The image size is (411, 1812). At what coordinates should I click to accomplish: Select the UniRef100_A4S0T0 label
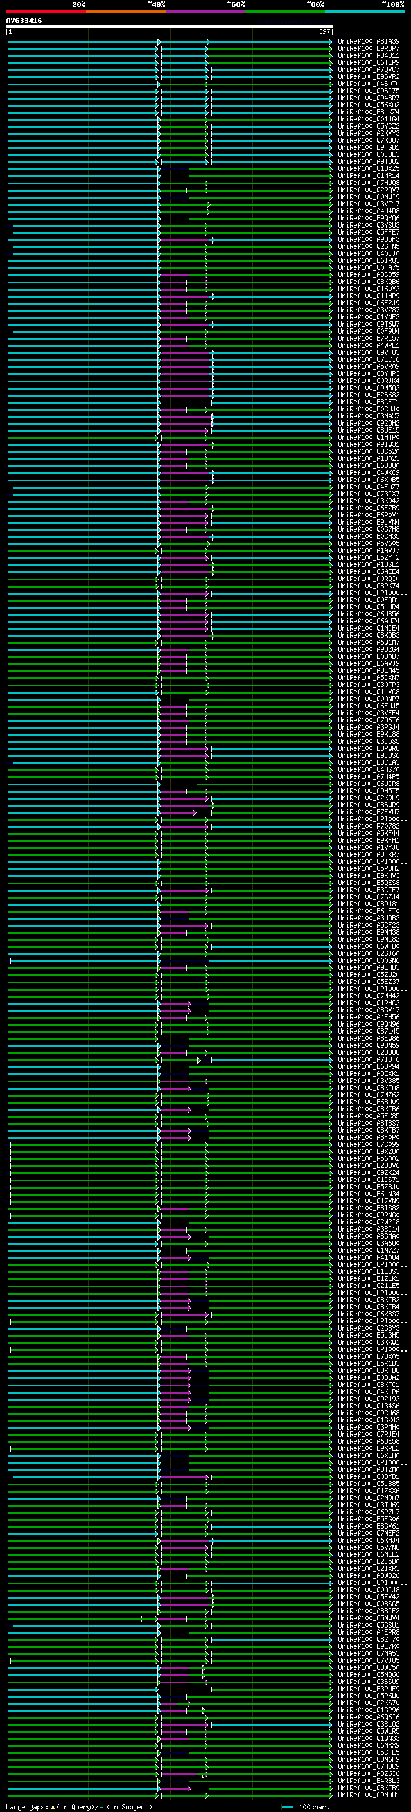pyautogui.click(x=369, y=84)
